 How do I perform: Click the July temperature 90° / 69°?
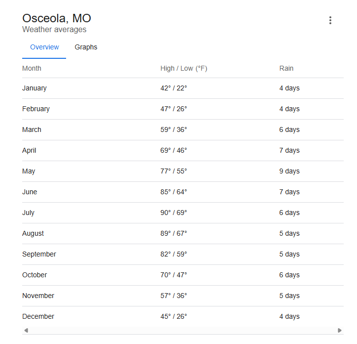174,213
